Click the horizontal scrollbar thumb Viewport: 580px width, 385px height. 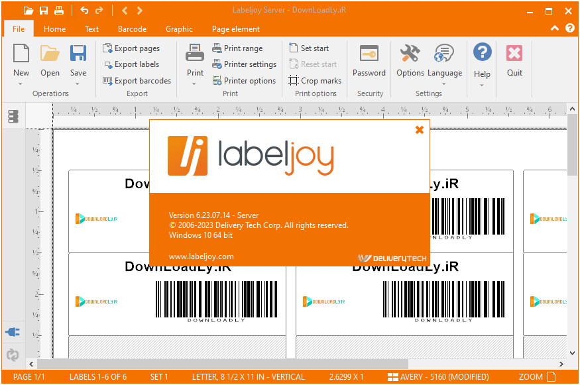(x=223, y=364)
